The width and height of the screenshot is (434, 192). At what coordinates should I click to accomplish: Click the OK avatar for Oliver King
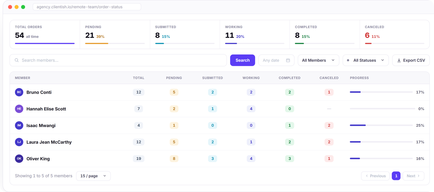19,159
